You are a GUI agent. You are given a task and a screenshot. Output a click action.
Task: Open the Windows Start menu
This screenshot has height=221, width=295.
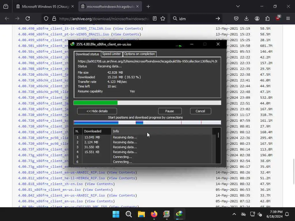tap(116, 214)
